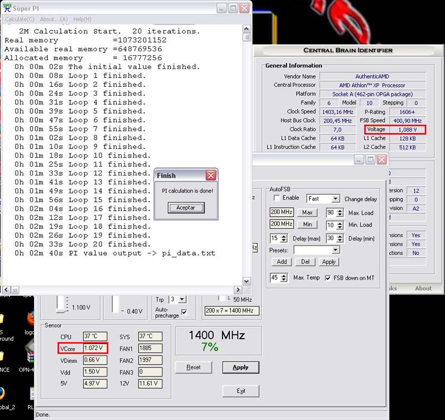
Task: Enable the AutoFSB checkbox
Action: click(x=276, y=198)
